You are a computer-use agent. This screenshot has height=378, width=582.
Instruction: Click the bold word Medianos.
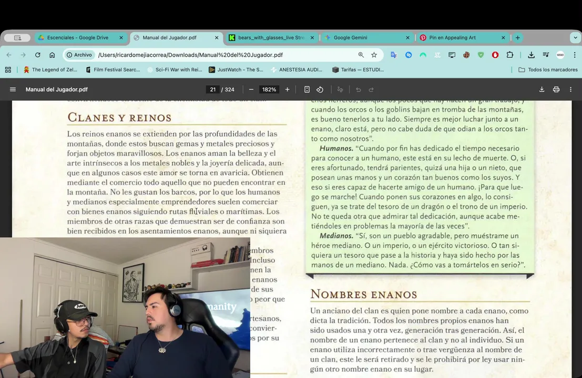coord(336,236)
